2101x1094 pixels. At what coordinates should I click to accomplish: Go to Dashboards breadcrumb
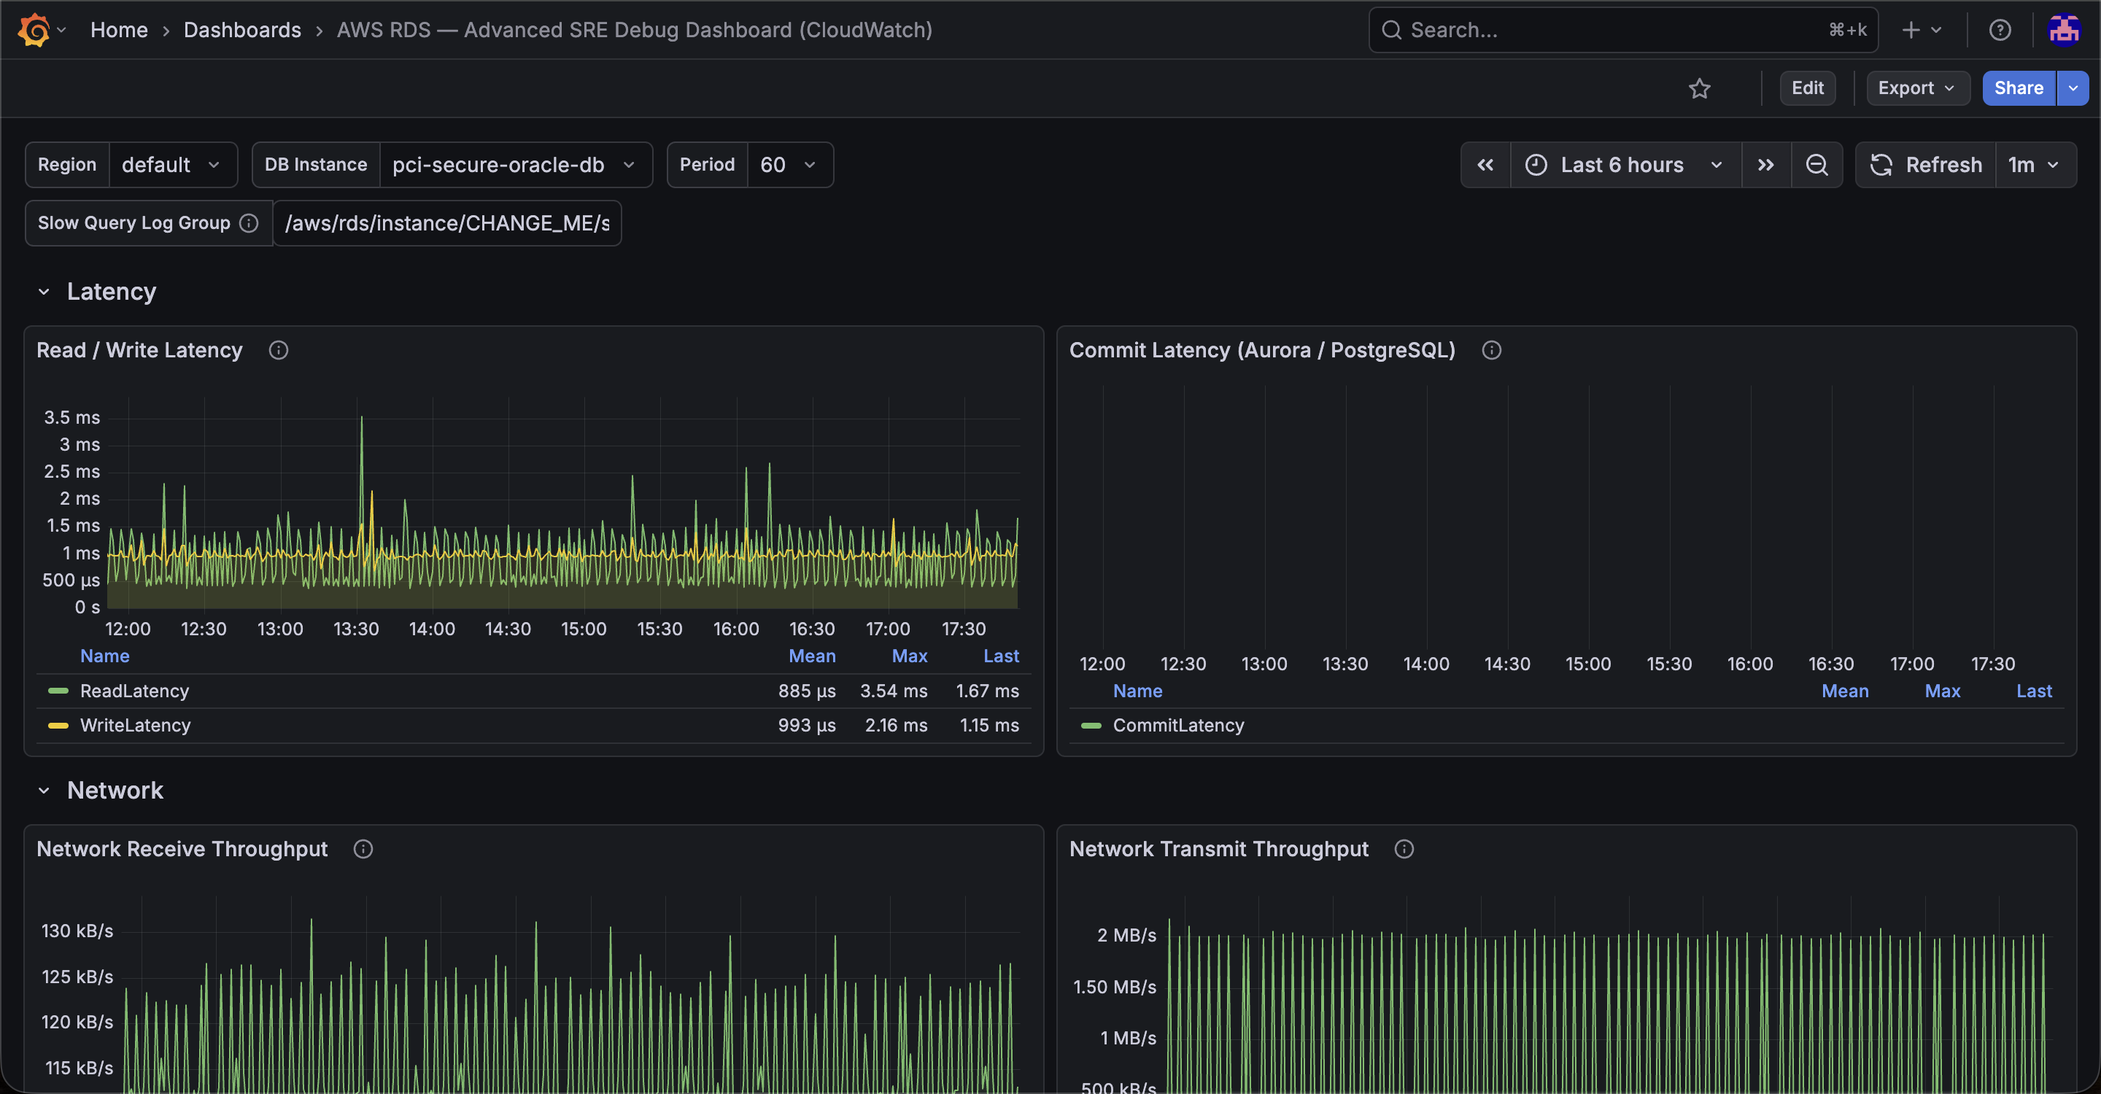pos(242,30)
